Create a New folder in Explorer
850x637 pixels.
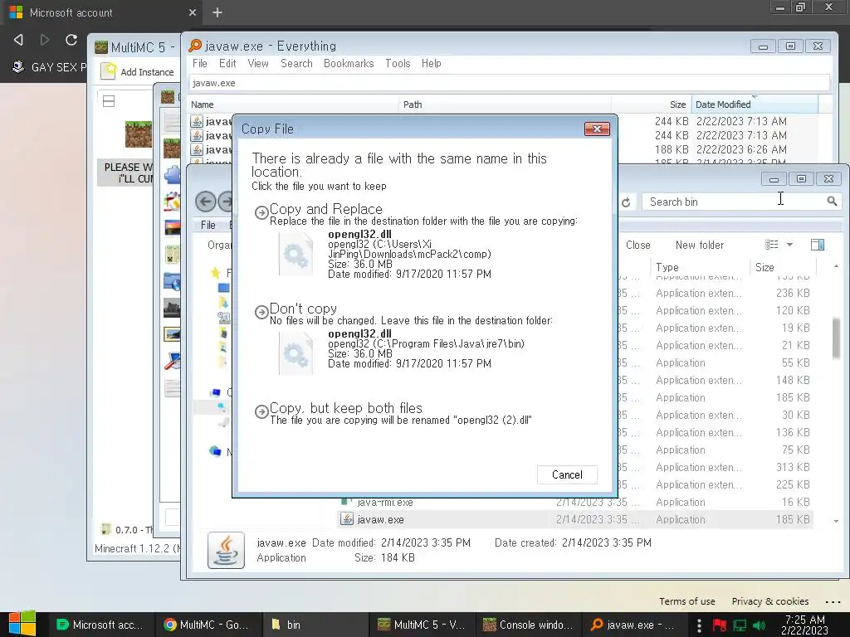(x=699, y=245)
